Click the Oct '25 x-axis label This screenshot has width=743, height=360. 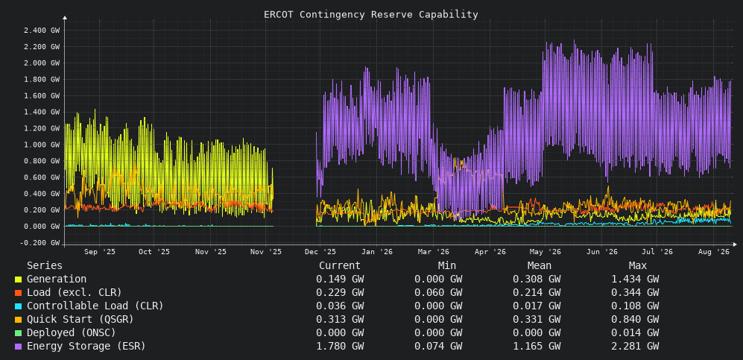(154, 252)
